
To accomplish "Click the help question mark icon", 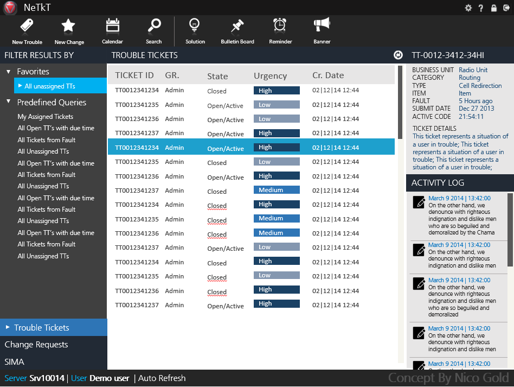I will pyautogui.click(x=480, y=8).
